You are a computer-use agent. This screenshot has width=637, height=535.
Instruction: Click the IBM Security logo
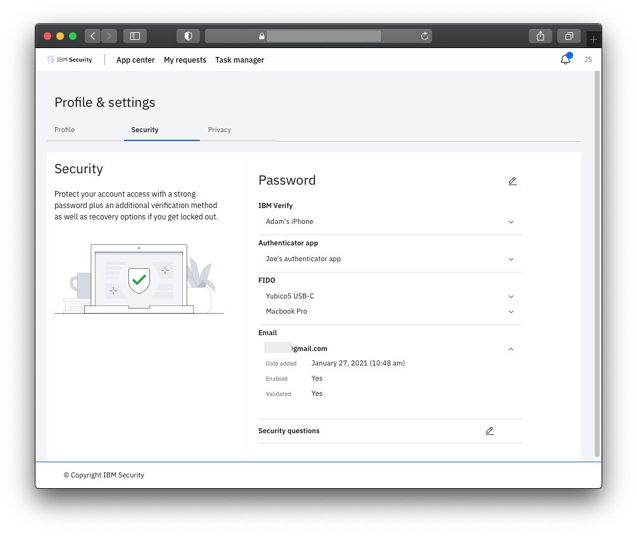(x=70, y=59)
